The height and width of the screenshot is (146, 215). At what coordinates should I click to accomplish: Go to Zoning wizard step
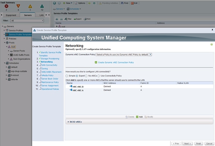point(44,69)
